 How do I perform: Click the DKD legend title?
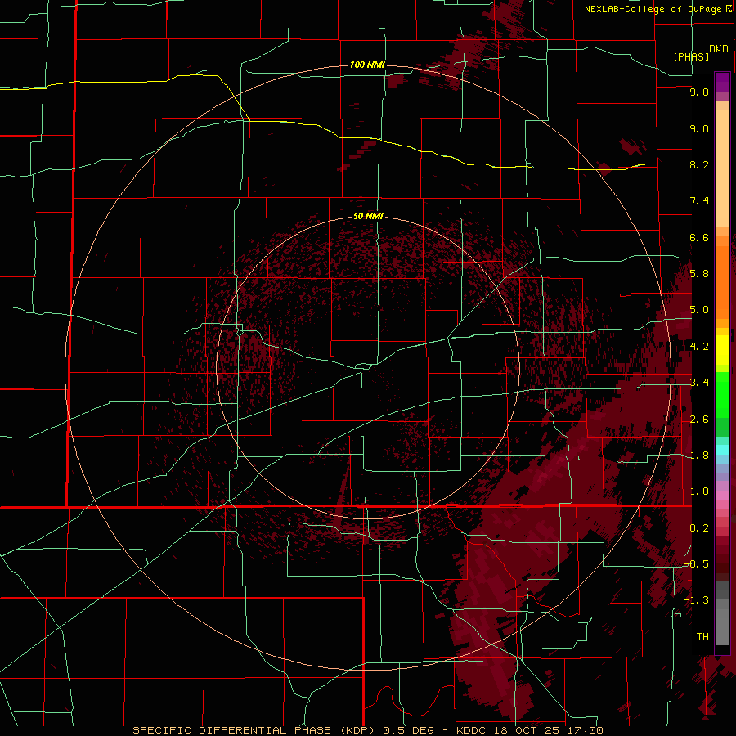point(719,49)
